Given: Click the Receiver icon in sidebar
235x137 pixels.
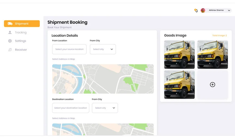Looking at the screenshot, I should (10, 50).
